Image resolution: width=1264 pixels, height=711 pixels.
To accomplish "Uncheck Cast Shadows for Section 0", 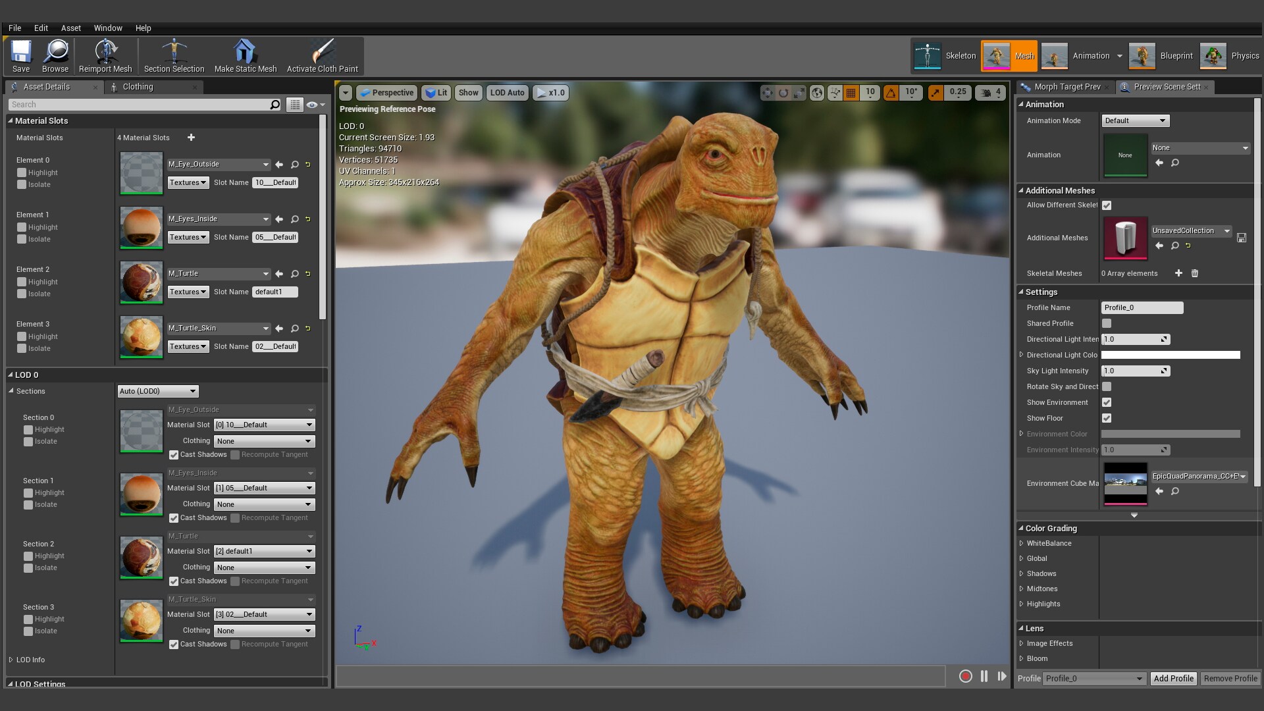I will tap(174, 455).
